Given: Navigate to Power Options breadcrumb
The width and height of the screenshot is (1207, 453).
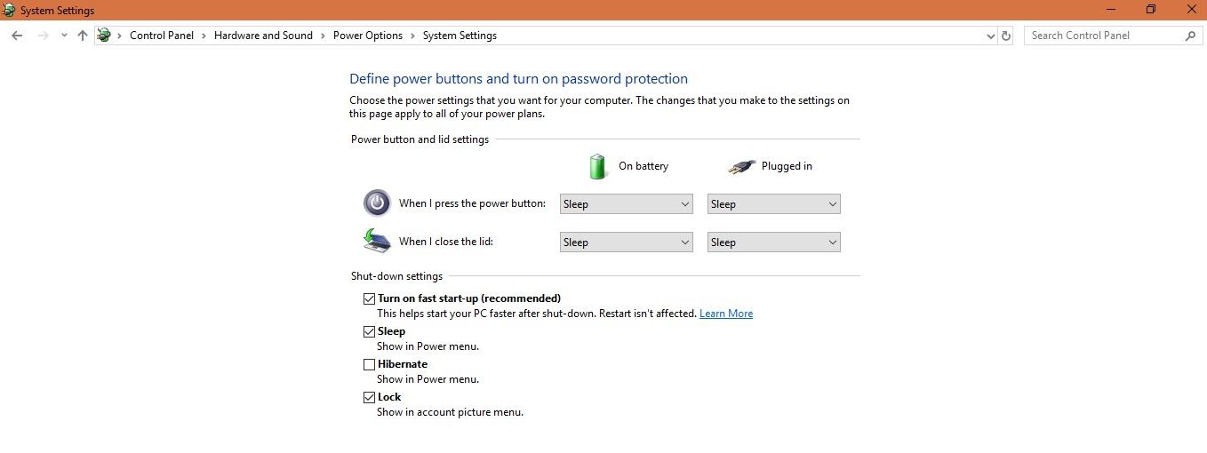Looking at the screenshot, I should click(x=367, y=36).
